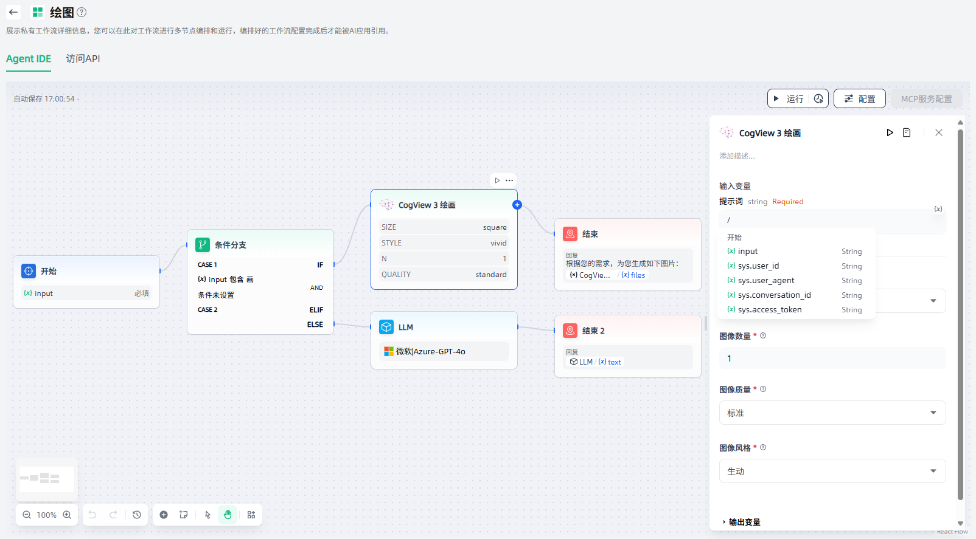Click the 配置 button

coord(859,98)
